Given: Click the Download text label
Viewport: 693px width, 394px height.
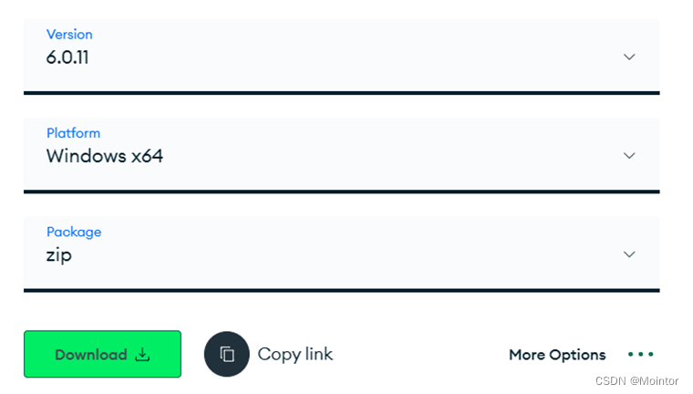Looking at the screenshot, I should point(90,355).
